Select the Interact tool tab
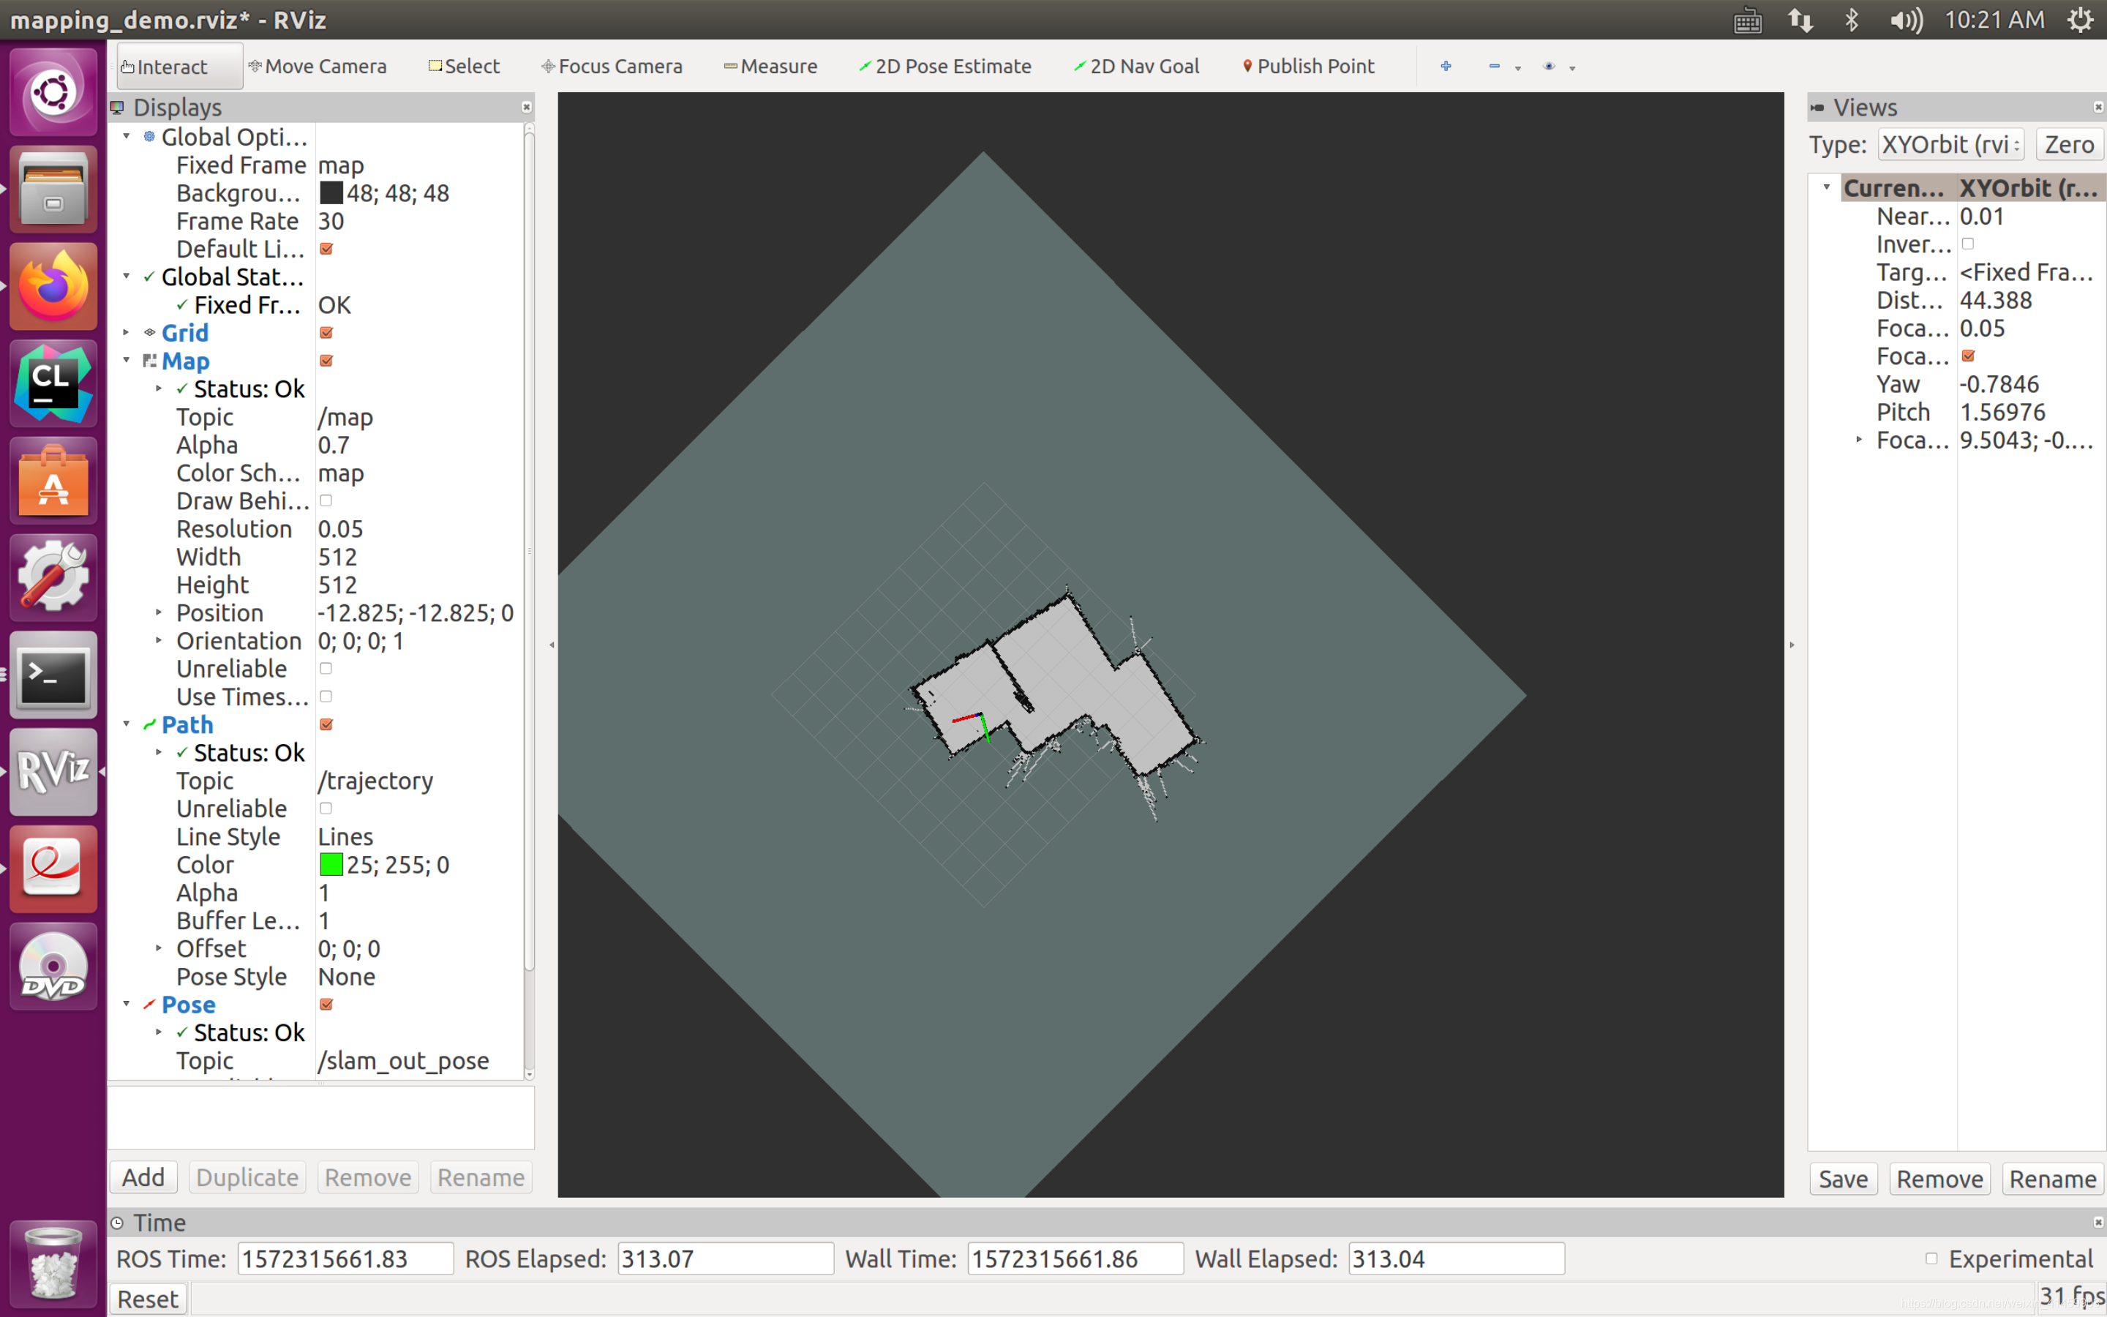The image size is (2107, 1317). [x=179, y=66]
